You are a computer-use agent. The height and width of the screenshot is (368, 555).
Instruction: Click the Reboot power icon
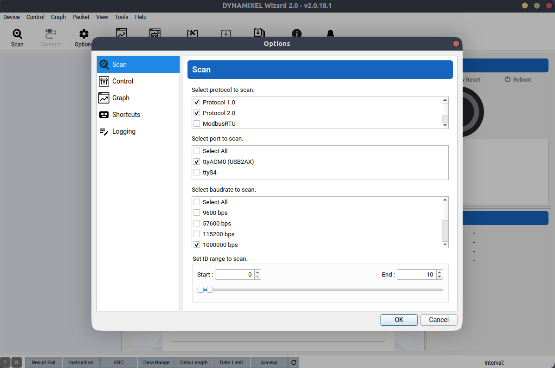point(508,79)
